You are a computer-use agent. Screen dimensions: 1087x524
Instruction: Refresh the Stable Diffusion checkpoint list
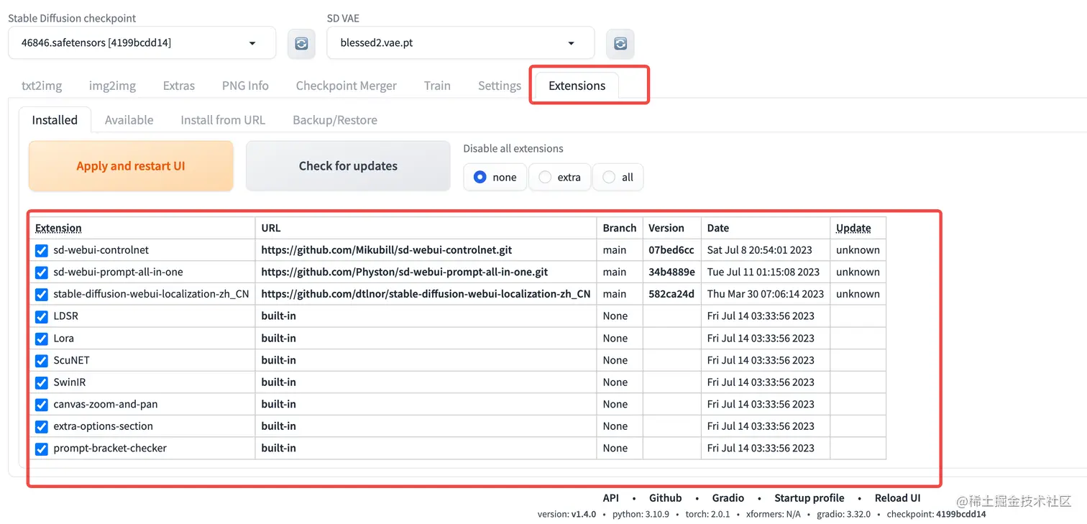(x=301, y=44)
